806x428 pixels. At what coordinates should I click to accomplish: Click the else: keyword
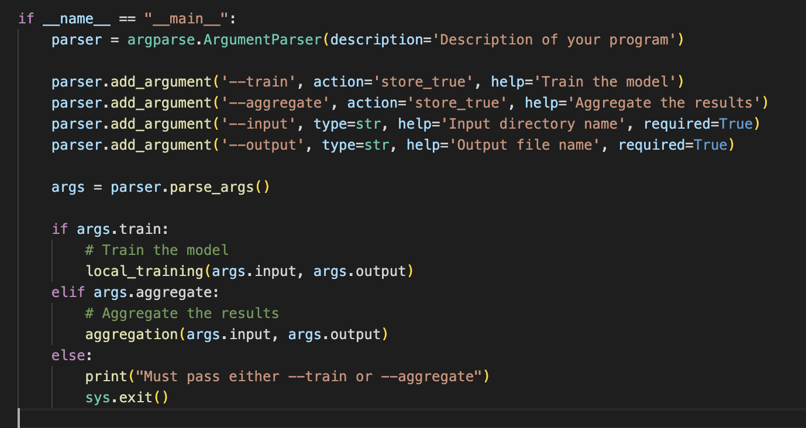pyautogui.click(x=73, y=355)
